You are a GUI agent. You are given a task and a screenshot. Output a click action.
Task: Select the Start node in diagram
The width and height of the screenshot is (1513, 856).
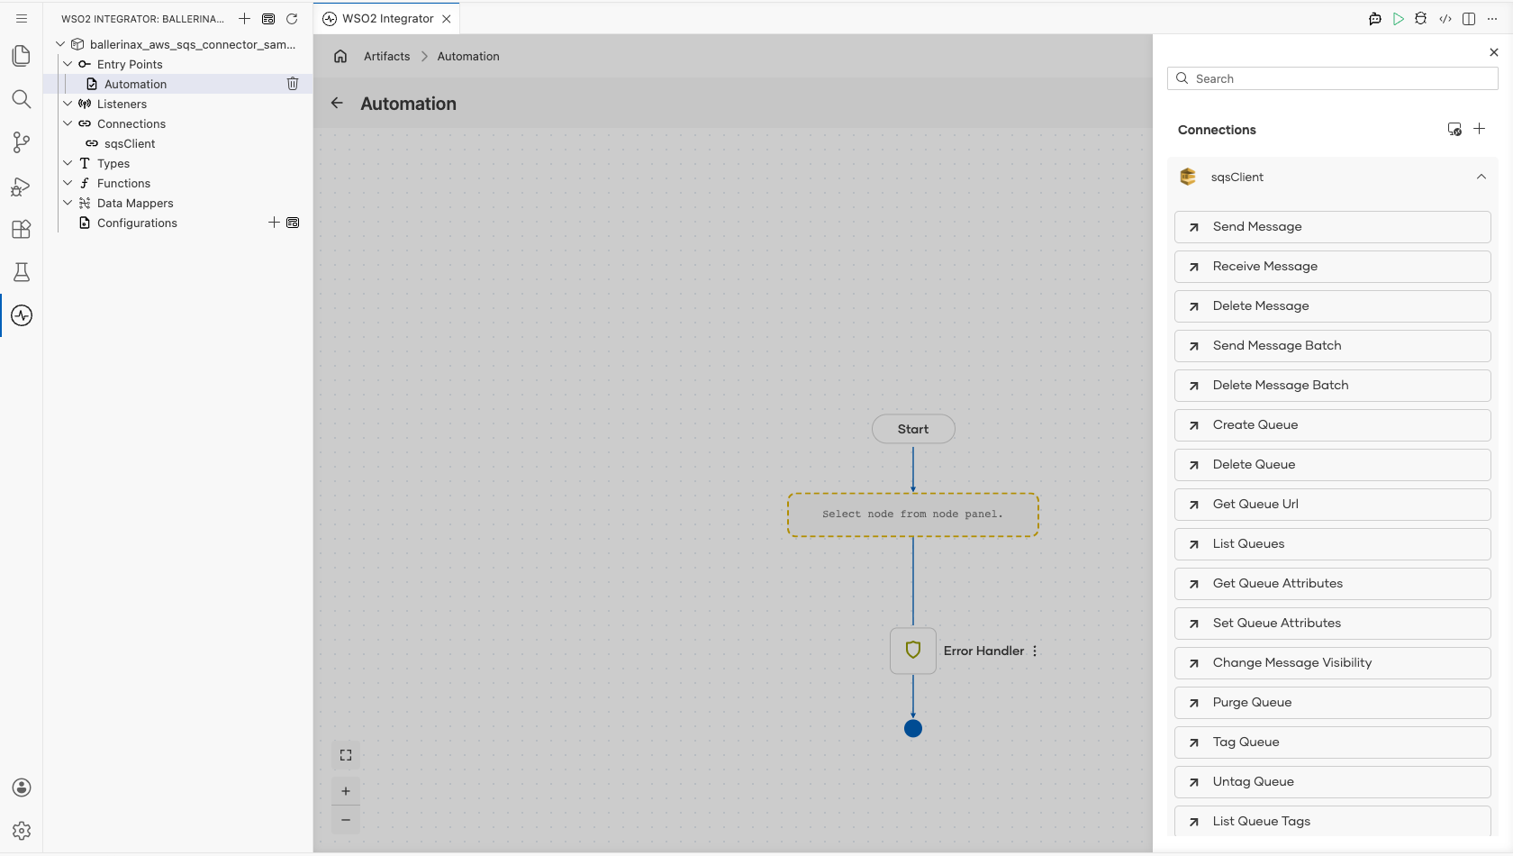[x=913, y=429]
